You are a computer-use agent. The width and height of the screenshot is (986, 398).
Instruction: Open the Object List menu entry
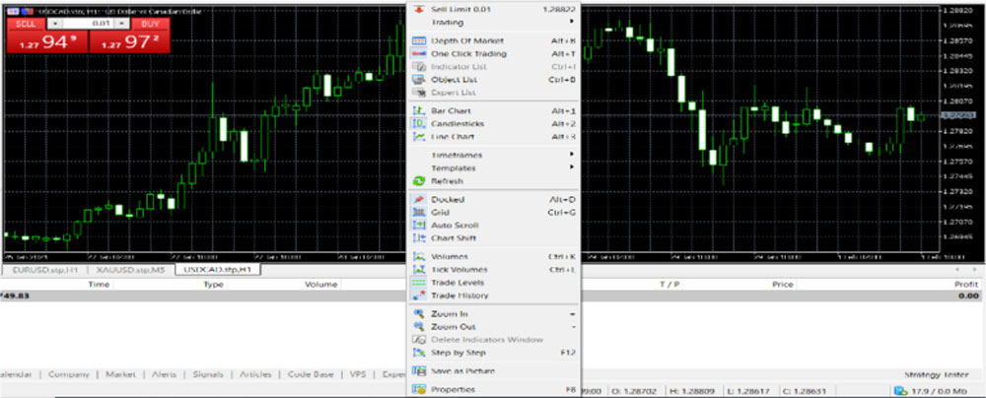494,80
